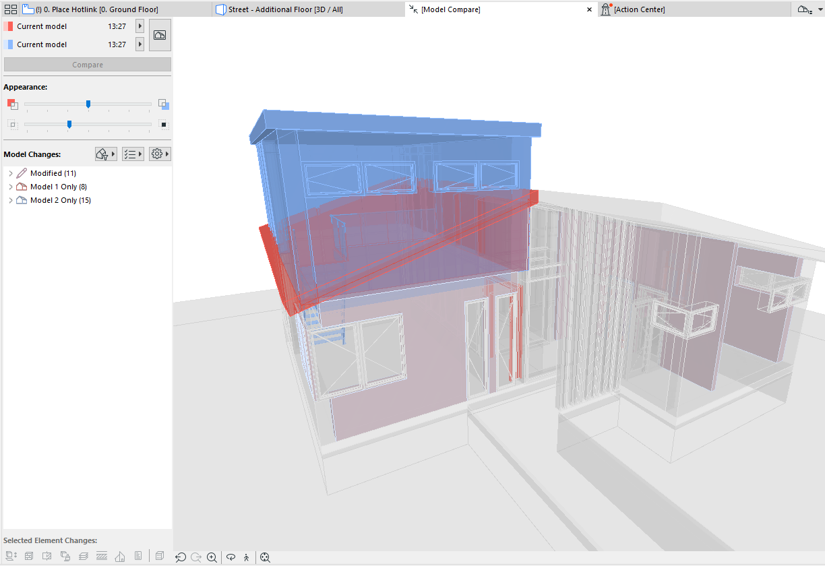Click the model color balance slider
The image size is (825, 566).
coord(88,104)
